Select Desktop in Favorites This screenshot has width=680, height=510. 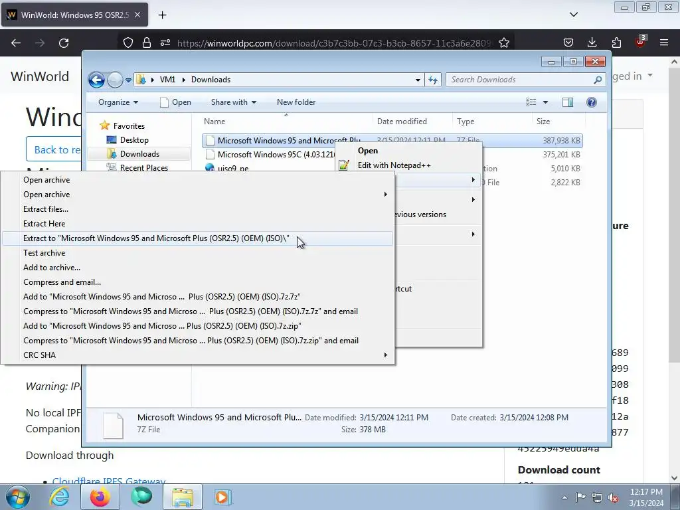point(134,140)
